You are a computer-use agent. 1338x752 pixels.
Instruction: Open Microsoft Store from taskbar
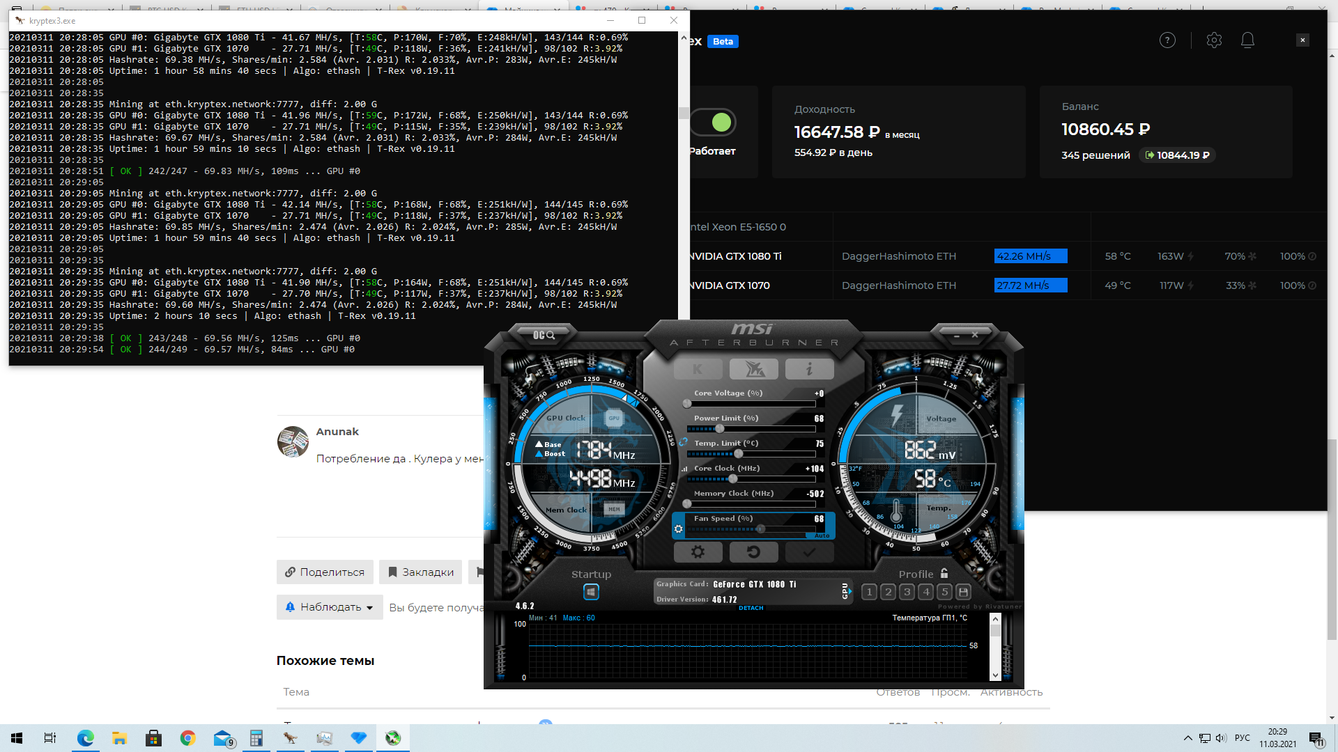point(154,738)
